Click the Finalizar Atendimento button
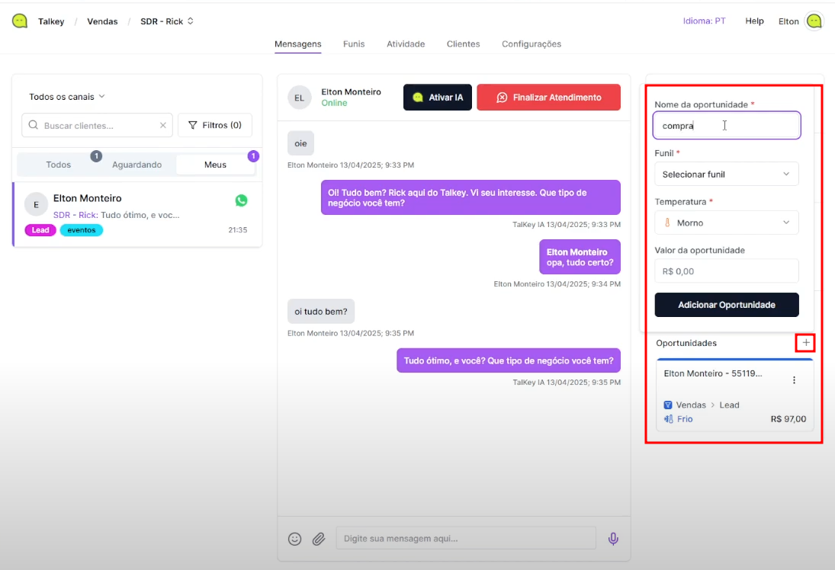 [x=548, y=98]
